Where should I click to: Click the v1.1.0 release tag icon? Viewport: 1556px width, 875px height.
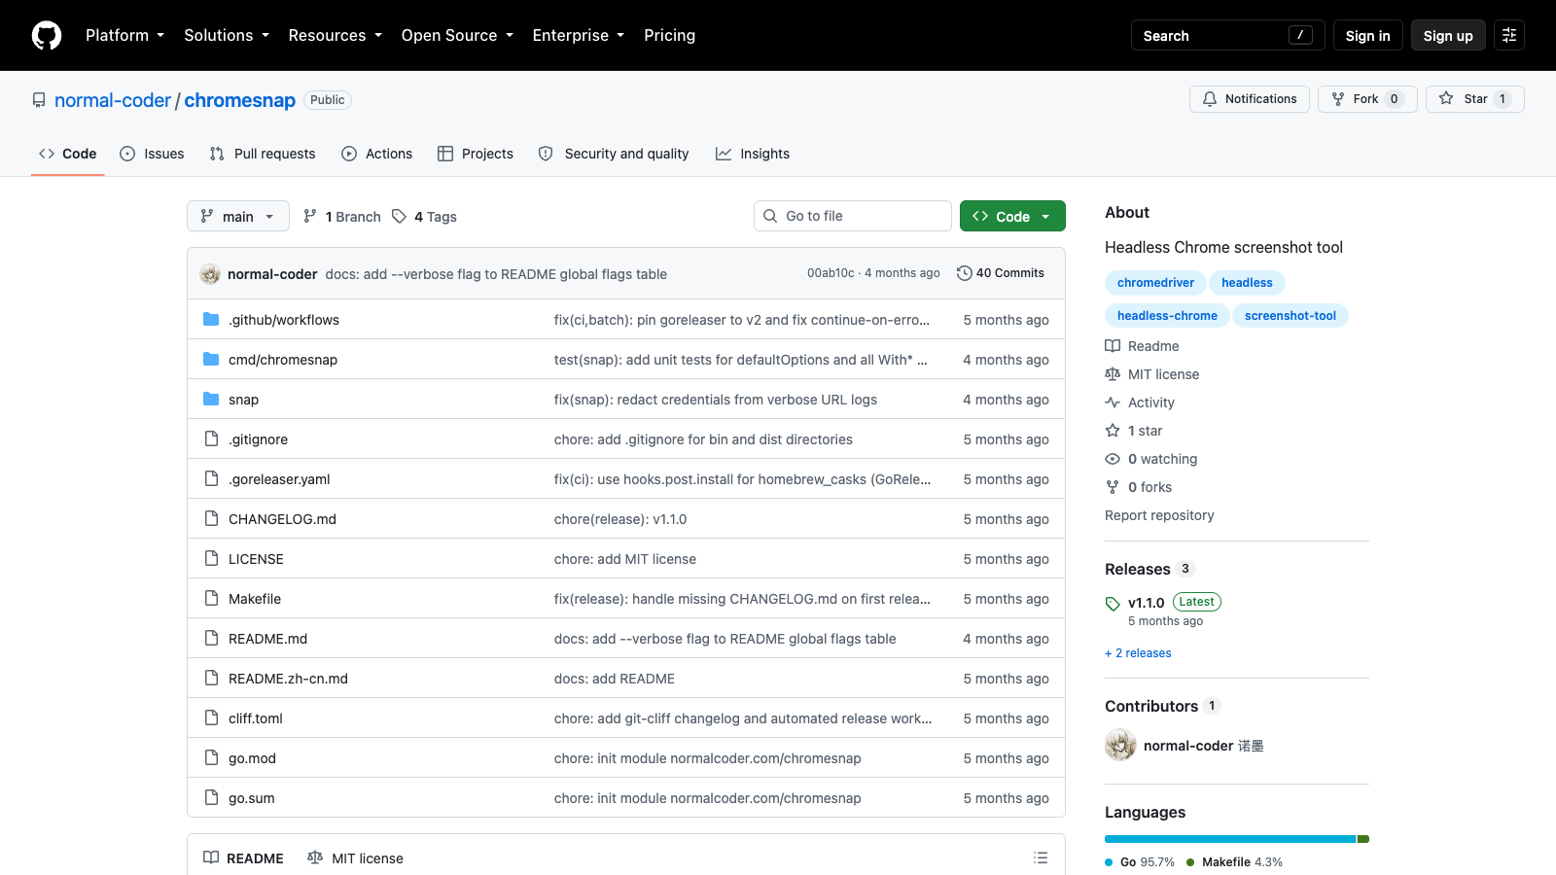1113,604
